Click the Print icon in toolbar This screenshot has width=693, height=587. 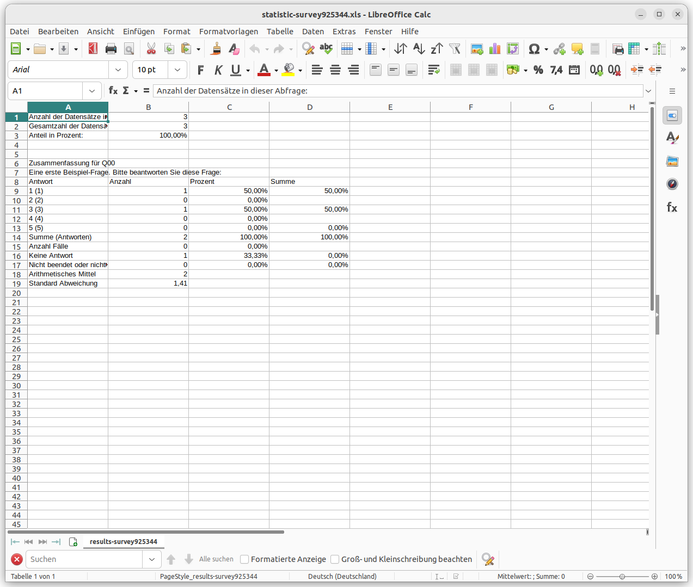111,49
